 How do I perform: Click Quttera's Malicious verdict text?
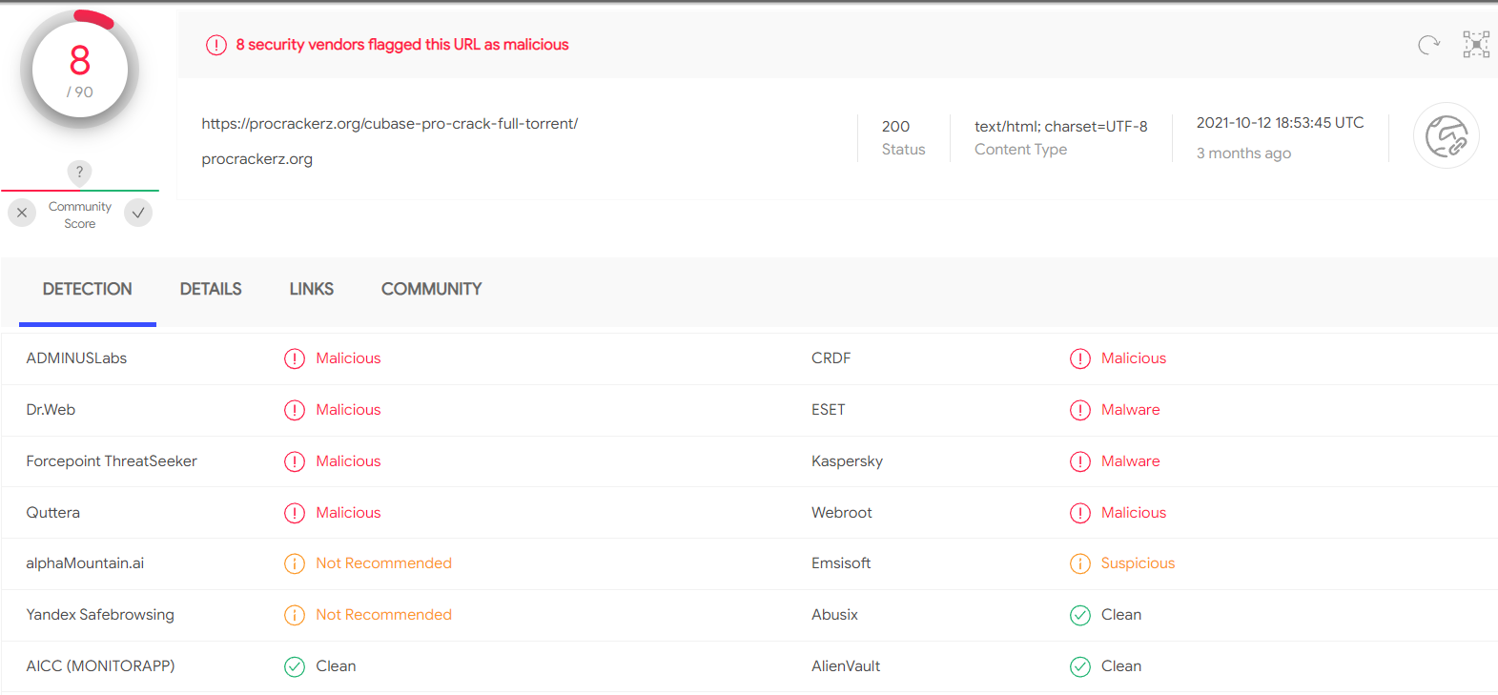click(348, 513)
